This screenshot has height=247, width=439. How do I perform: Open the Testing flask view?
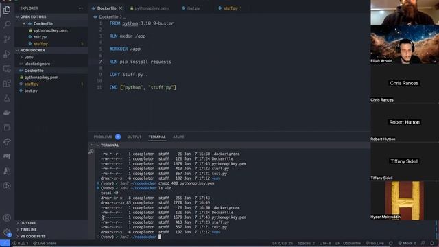7,98
